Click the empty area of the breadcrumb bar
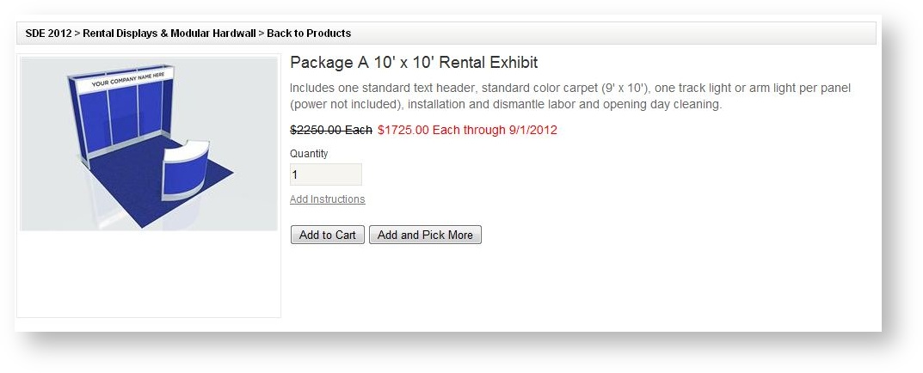 pos(602,34)
